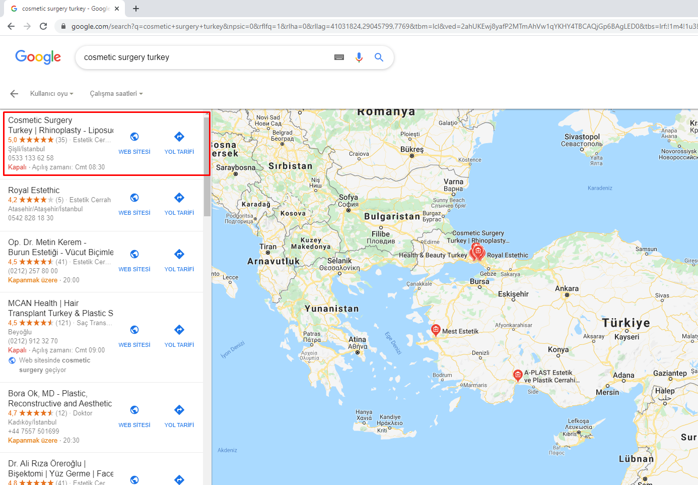Open MCAN Health Hair Transplant listing title
The width and height of the screenshot is (698, 485).
tap(60, 308)
